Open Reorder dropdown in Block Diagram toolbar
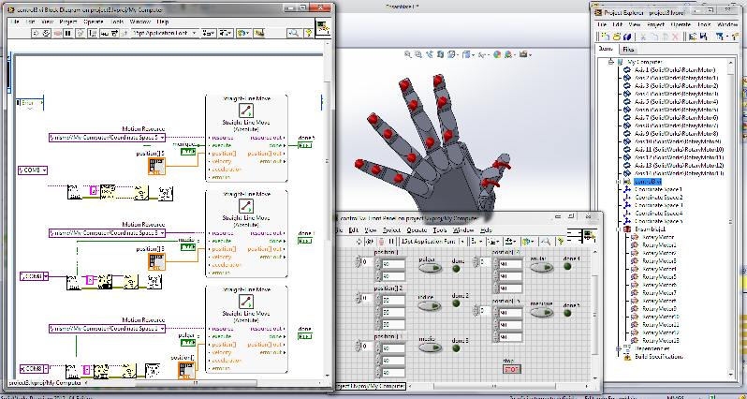 point(244,33)
